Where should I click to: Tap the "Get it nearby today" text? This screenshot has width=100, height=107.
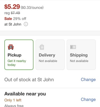tap(17, 63)
